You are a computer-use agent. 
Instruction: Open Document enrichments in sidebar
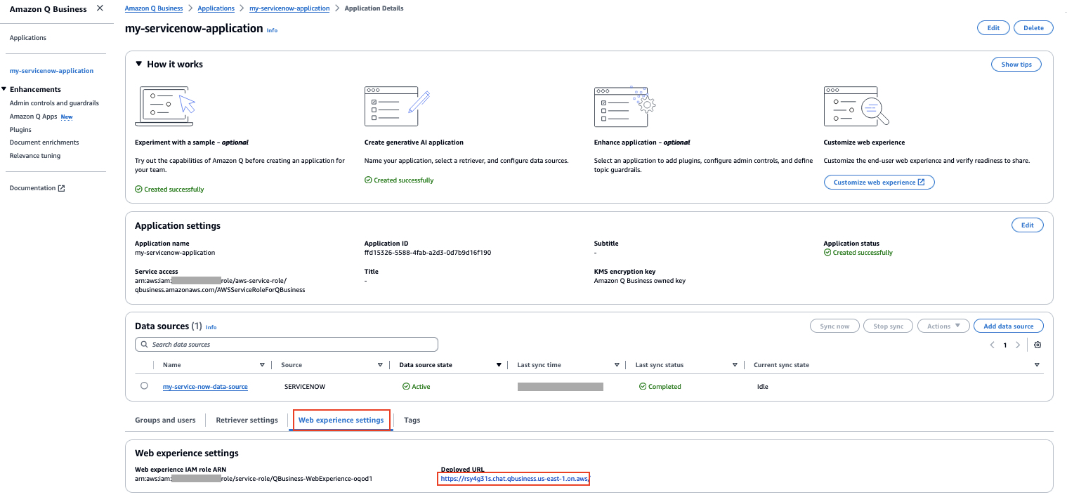(44, 143)
